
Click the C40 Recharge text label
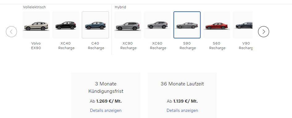96,46
